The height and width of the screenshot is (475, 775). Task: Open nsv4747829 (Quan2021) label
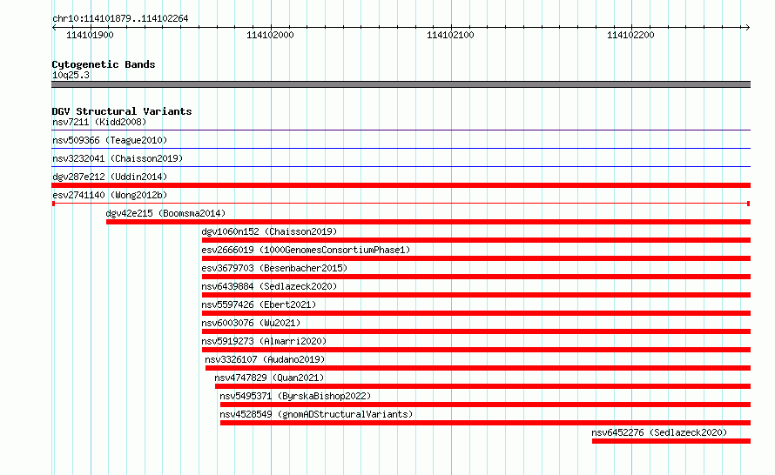coord(269,378)
